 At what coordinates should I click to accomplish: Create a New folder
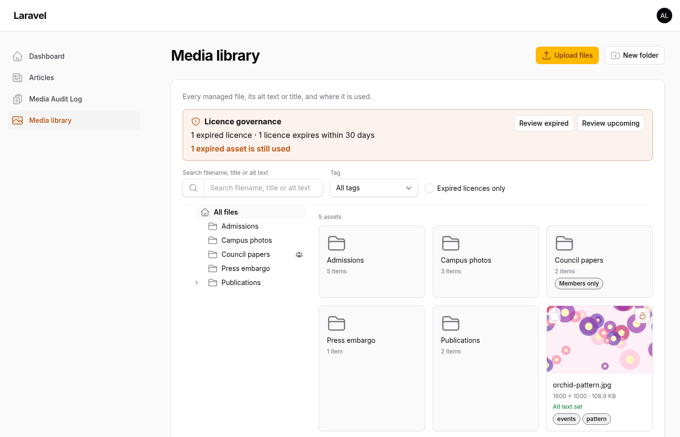[634, 55]
